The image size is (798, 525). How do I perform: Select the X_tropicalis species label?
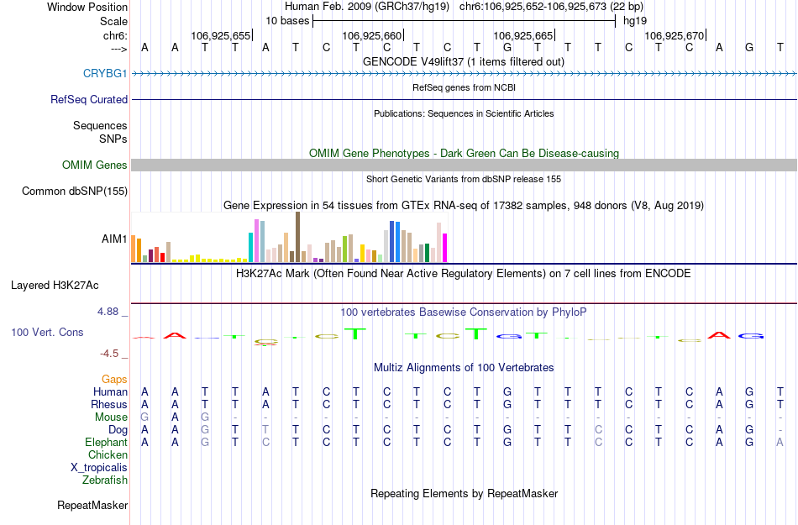(99, 467)
